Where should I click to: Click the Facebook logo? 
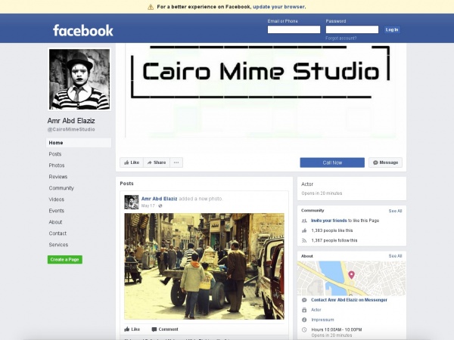tap(82, 30)
